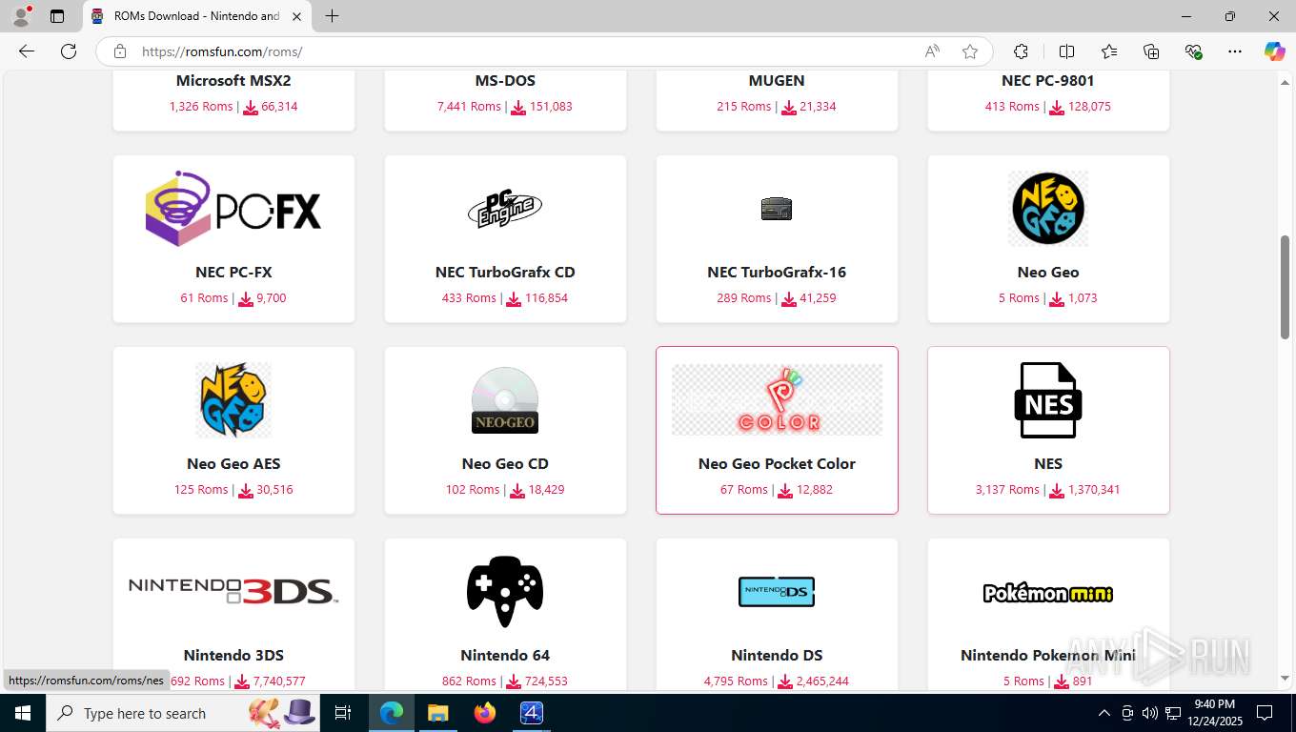The height and width of the screenshot is (732, 1296).
Task: Open the Microsoft MSX2 roms link
Action: (233, 81)
